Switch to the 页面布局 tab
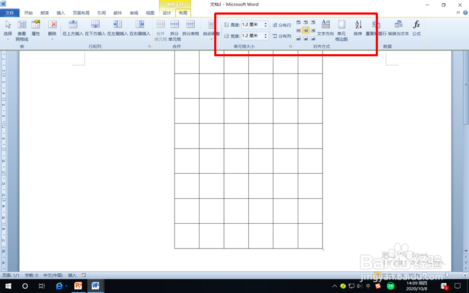 [x=81, y=13]
